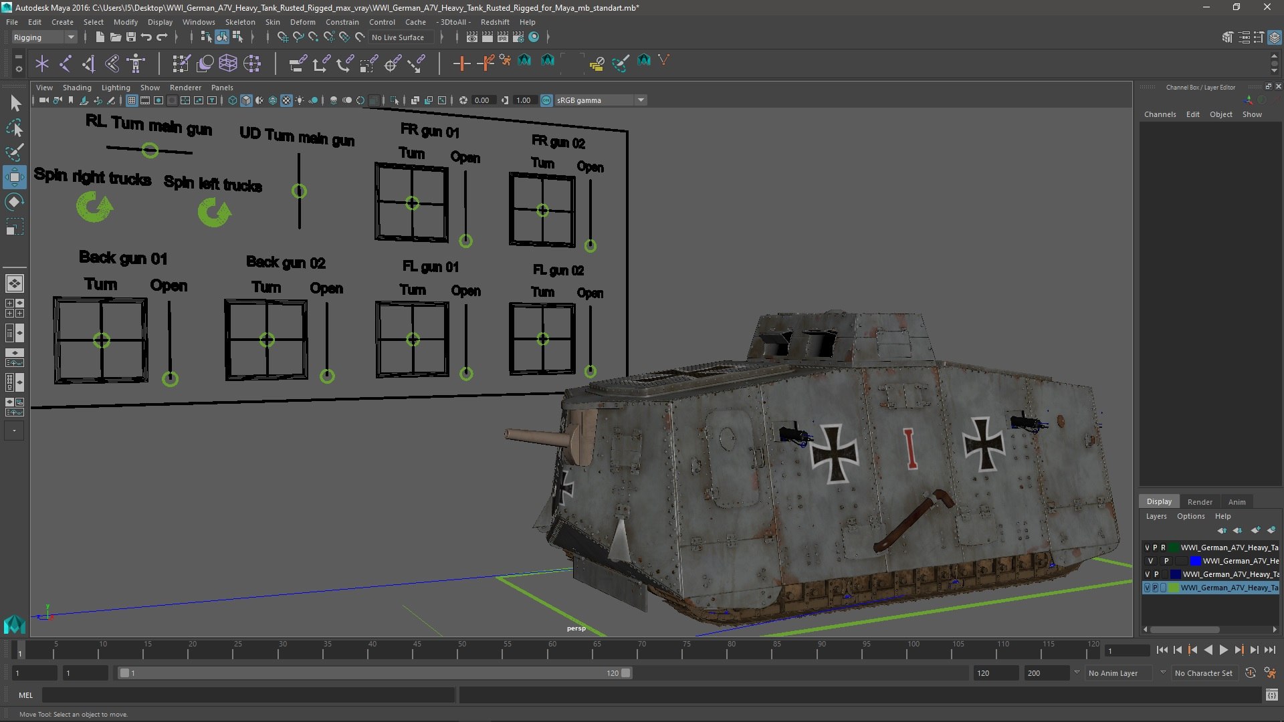Click the bright blue layer color swatch
The height and width of the screenshot is (722, 1284).
click(x=1196, y=561)
